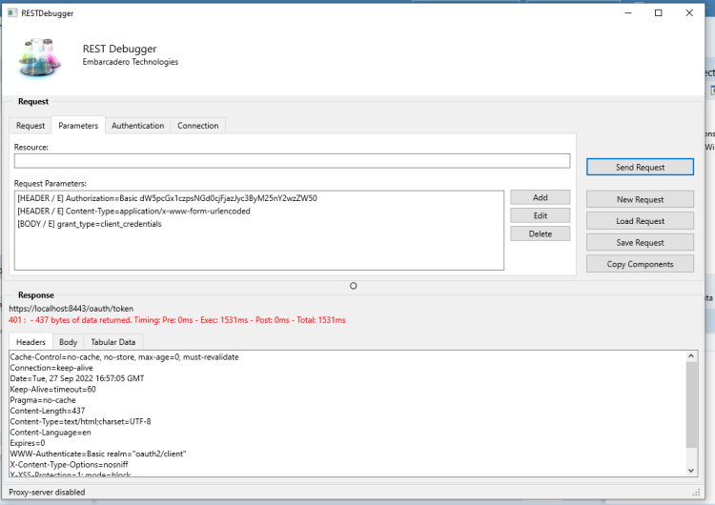Minimize the RESTDebugger window
Screen dimensions: 715x505
pos(628,12)
